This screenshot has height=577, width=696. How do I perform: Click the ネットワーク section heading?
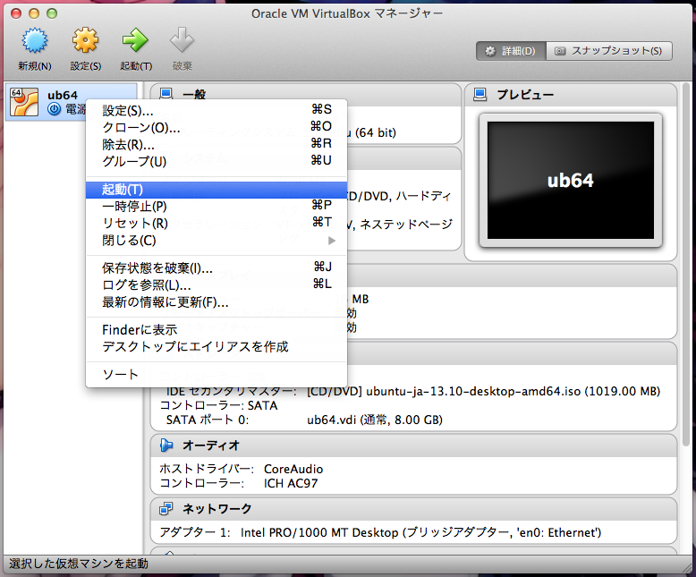pyautogui.click(x=217, y=509)
